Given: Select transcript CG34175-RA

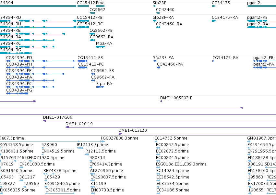Looking at the screenshot, I should pos(225,18).
